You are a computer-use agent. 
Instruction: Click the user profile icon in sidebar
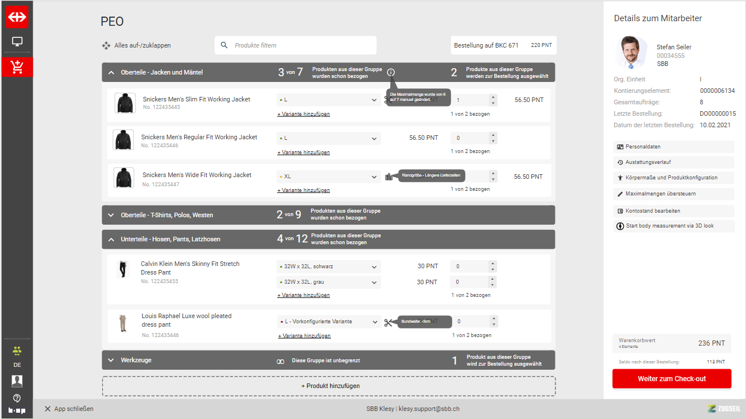[17, 381]
